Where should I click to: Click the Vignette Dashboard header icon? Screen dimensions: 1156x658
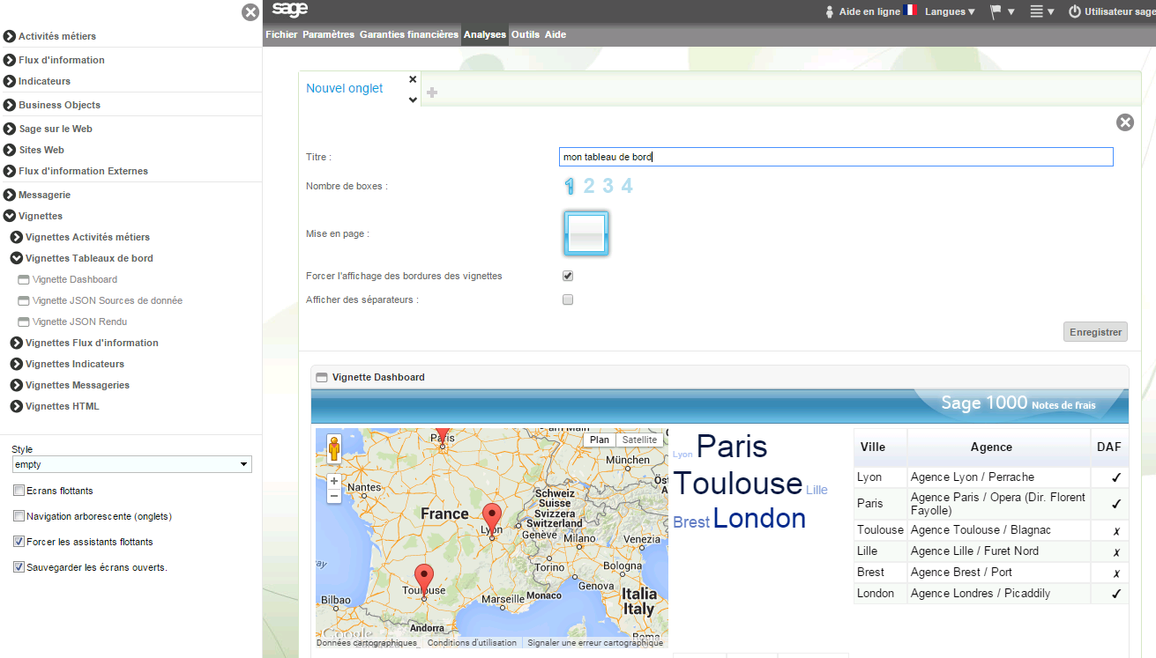(322, 377)
